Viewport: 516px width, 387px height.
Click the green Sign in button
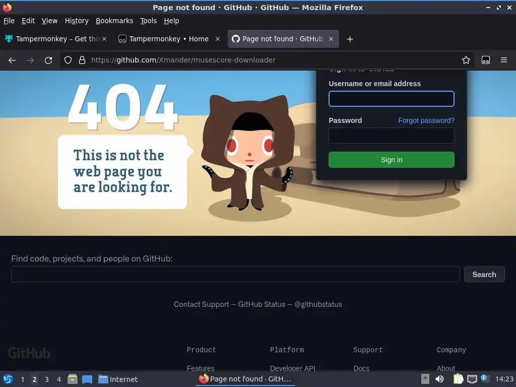coord(391,160)
